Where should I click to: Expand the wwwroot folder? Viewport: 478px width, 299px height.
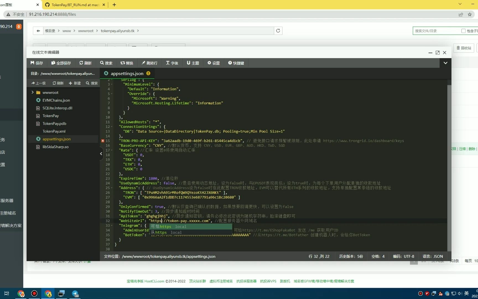[x=33, y=92]
